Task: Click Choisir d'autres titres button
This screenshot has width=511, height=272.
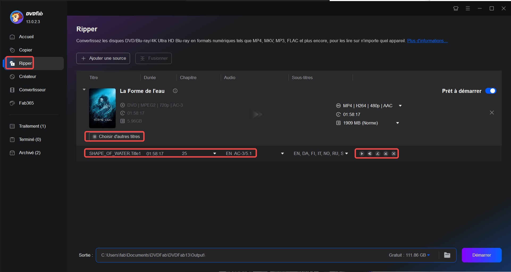Action: tap(116, 136)
